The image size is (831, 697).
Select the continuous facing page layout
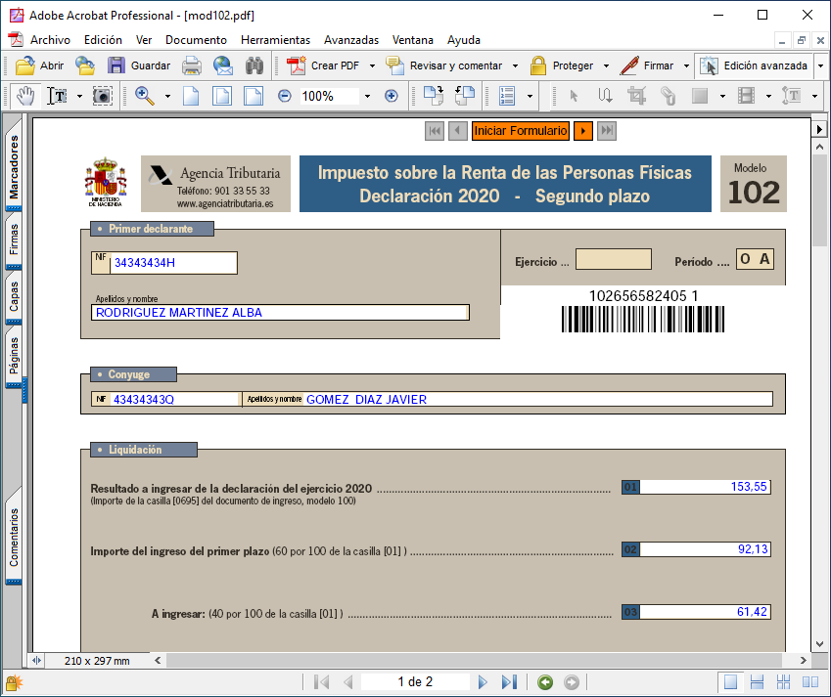[x=783, y=682]
